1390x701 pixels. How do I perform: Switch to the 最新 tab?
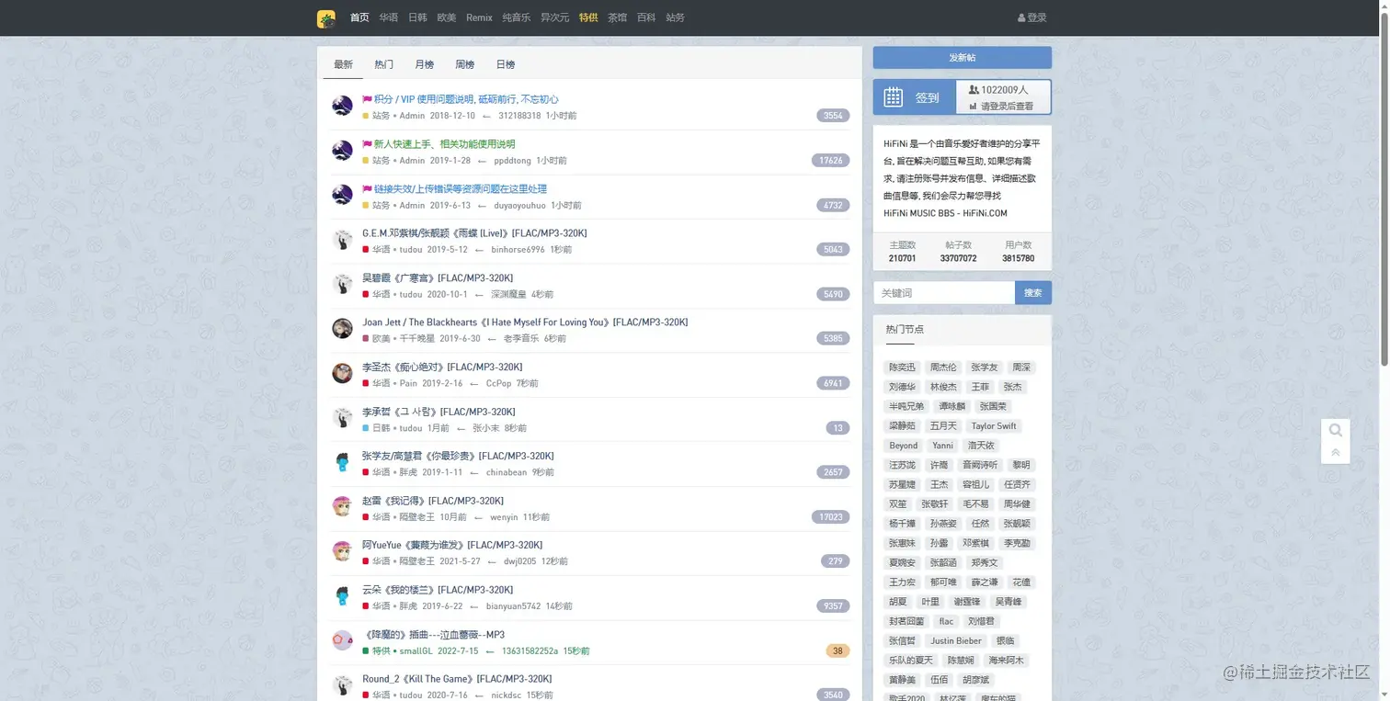[343, 64]
